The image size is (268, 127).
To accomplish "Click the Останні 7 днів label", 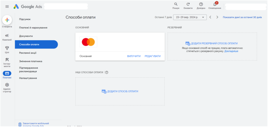I will tap(163, 17).
